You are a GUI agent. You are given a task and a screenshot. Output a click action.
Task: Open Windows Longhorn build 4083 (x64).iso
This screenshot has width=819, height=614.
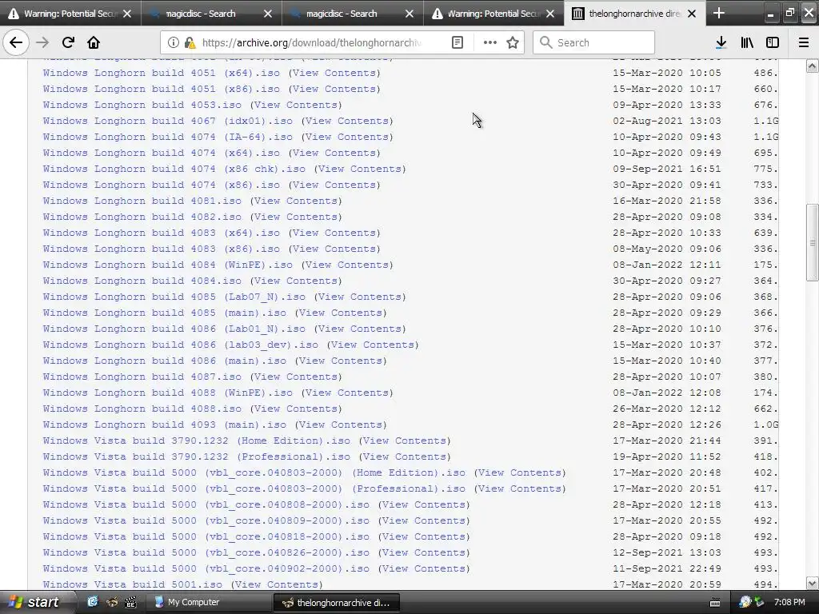[162, 233]
